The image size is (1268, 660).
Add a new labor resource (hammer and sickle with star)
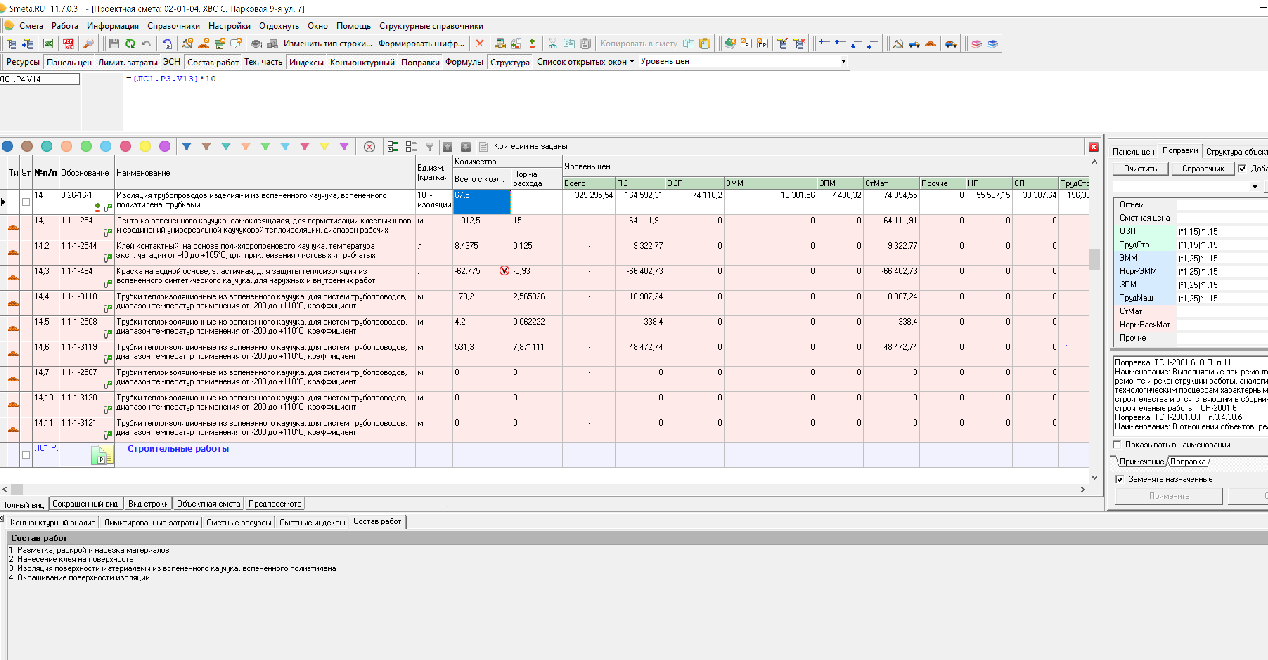[x=187, y=44]
